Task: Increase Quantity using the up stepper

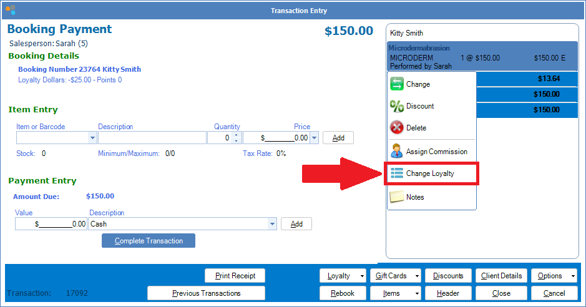Action: coord(236,135)
